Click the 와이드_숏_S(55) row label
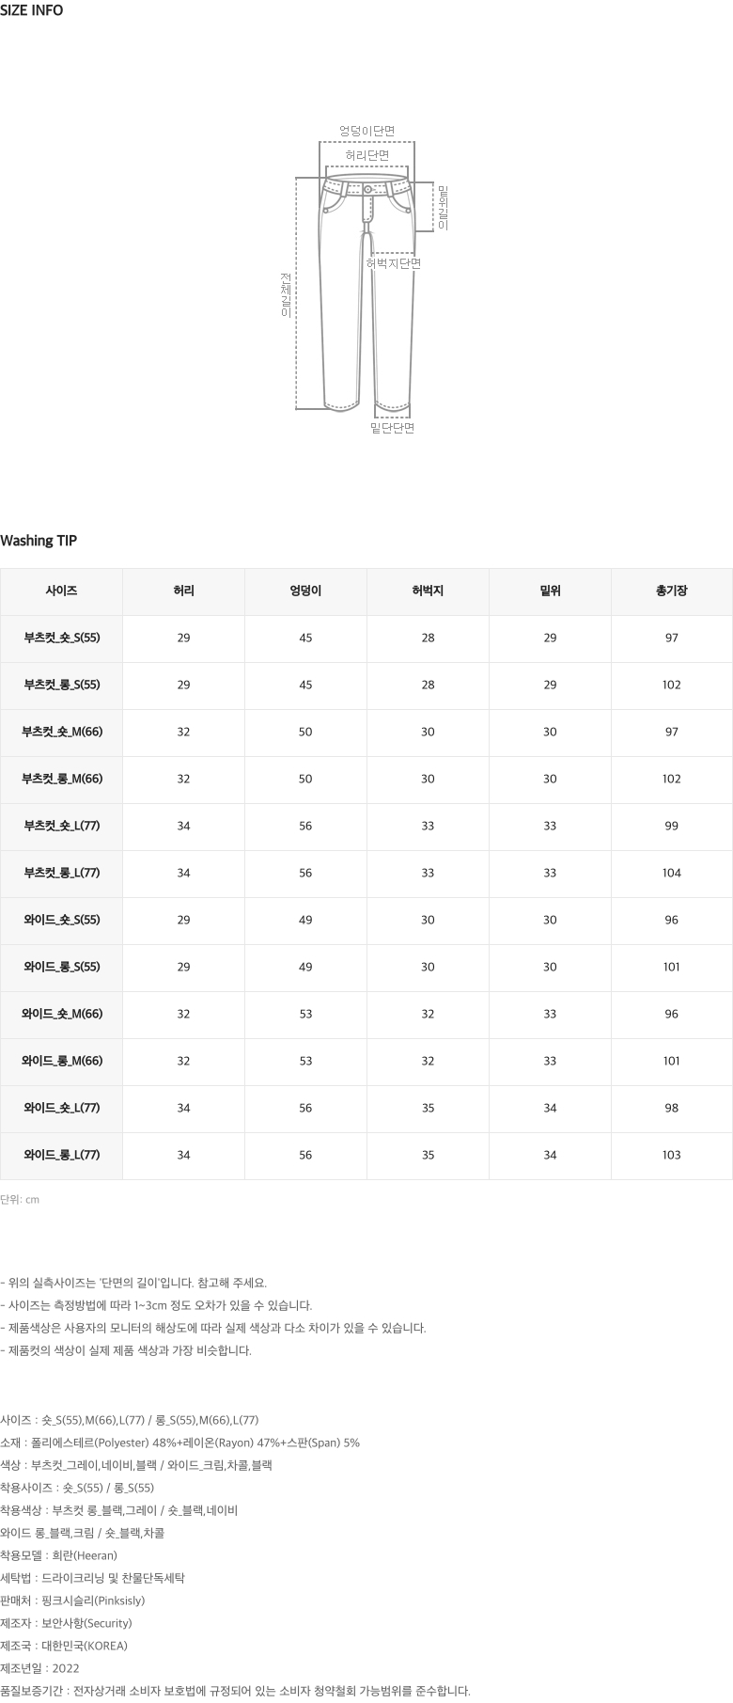The height and width of the screenshot is (1703, 733). tap(61, 921)
